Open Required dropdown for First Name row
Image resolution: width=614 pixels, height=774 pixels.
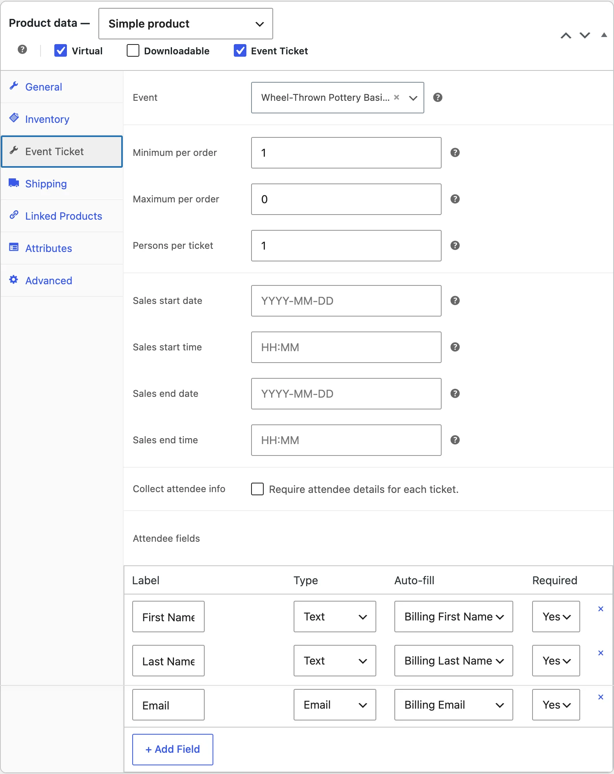(x=556, y=617)
